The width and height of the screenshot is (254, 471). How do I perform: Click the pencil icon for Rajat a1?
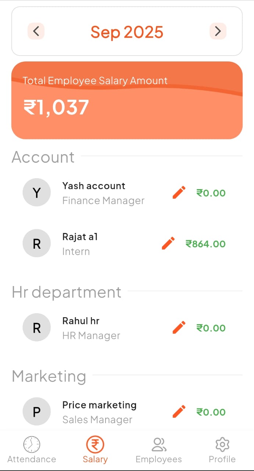[168, 243]
